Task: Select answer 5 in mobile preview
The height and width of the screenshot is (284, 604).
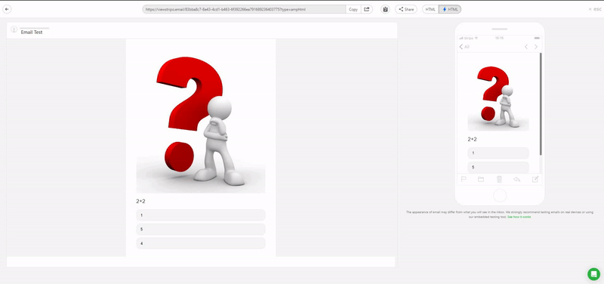Action: [x=498, y=167]
